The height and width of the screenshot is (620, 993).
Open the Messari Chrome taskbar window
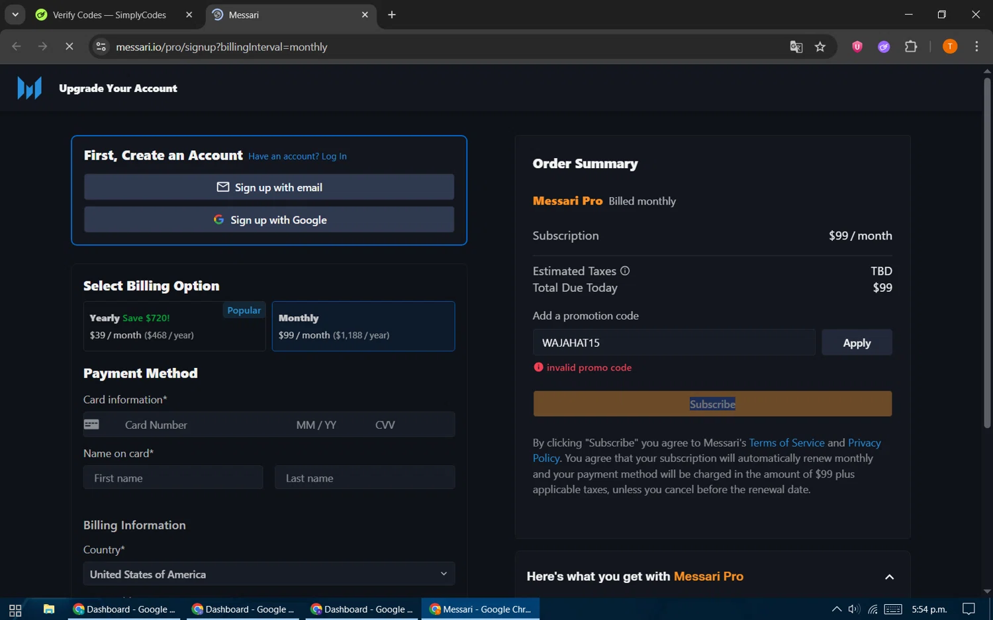pos(482,609)
